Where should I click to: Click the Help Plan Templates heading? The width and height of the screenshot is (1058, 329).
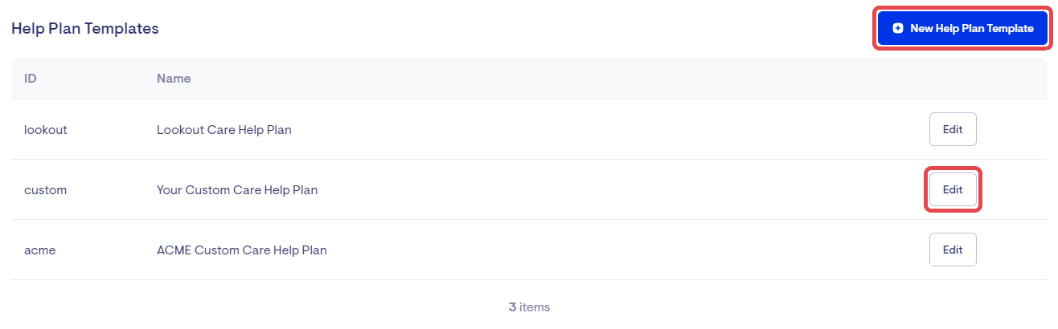point(84,29)
